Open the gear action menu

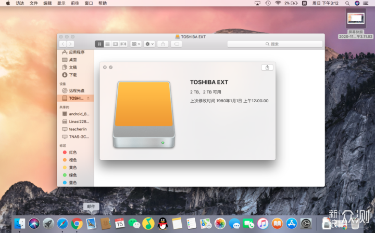coord(149,44)
